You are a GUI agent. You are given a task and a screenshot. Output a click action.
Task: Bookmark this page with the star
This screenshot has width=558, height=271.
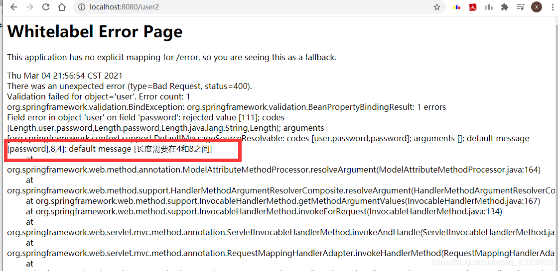point(436,7)
